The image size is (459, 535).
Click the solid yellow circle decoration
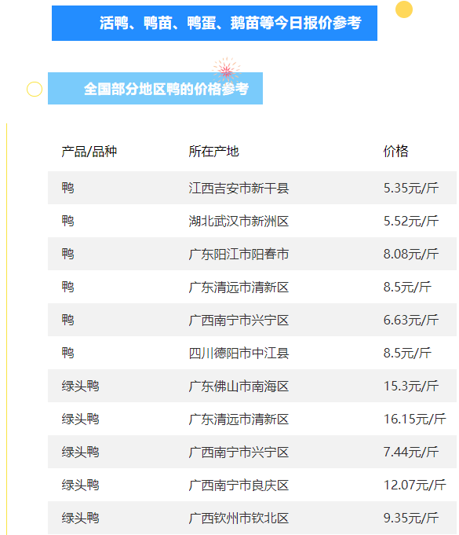click(404, 9)
